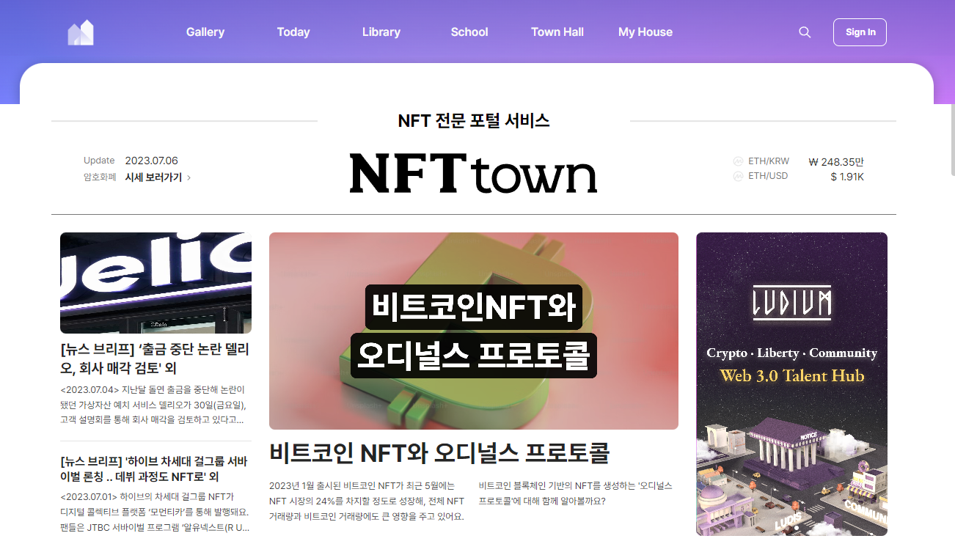Click the summary starting 2023년 1월 출시된
This screenshot has height=544, width=955.
point(367,501)
